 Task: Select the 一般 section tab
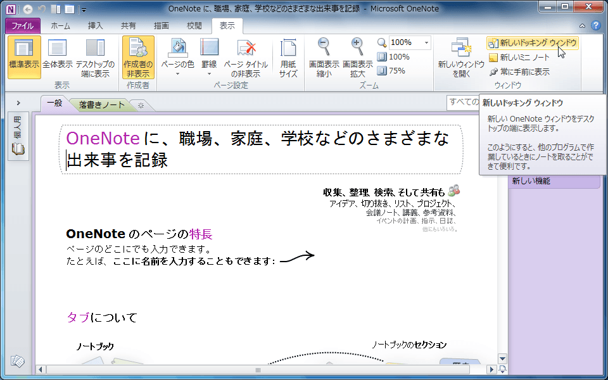point(54,103)
